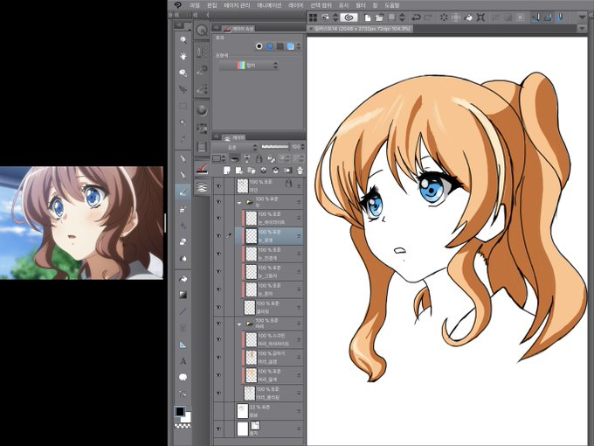Hide the 용지 paper layer
Image resolution: width=594 pixels, height=446 pixels.
(x=218, y=429)
